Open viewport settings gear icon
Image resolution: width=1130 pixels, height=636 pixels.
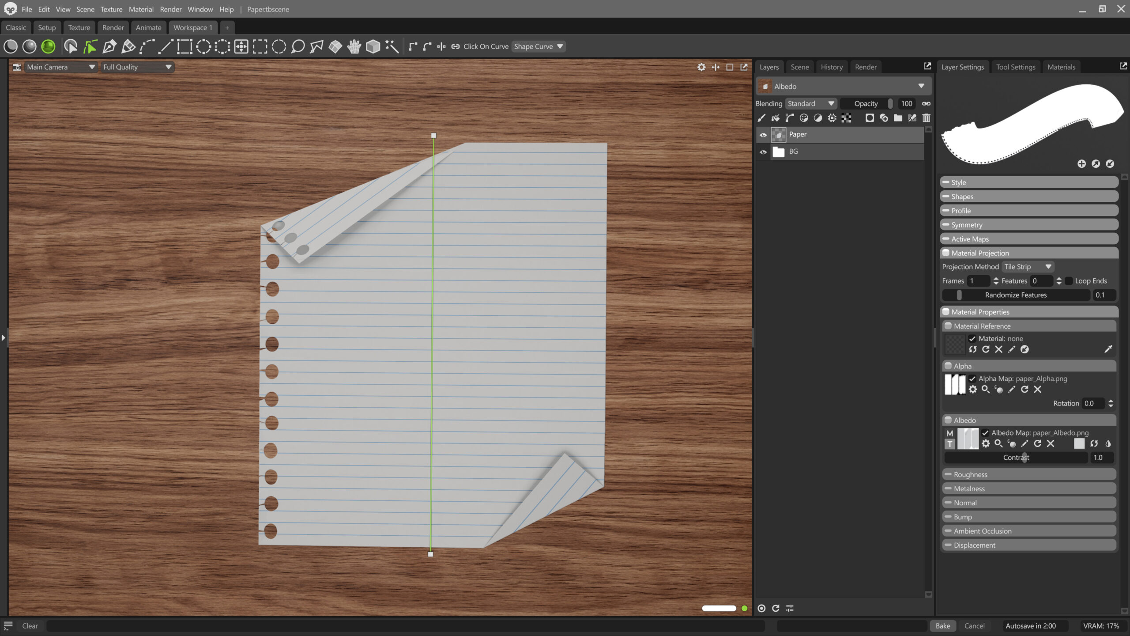click(x=701, y=67)
